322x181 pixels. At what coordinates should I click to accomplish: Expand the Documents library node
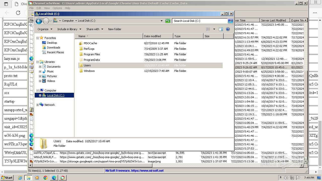(40, 67)
